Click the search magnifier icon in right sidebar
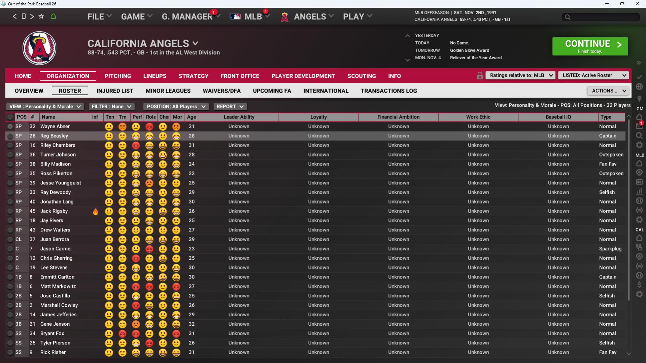Viewport: 646px width, 363px height. click(639, 136)
